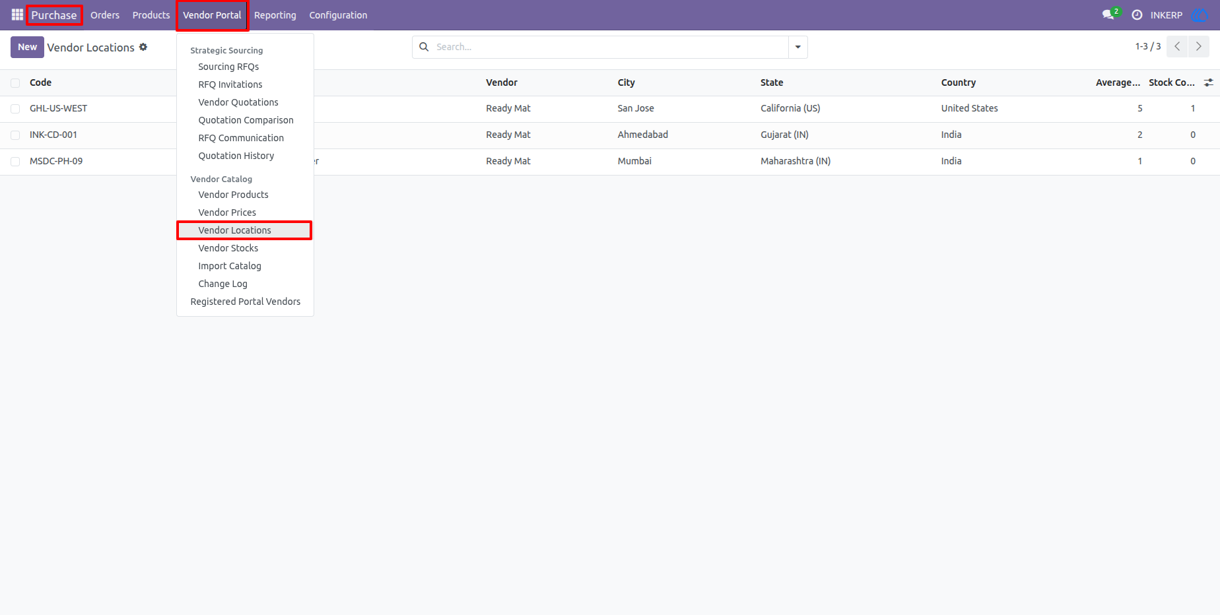Choose Vendor Locations menu entry

tap(245, 230)
